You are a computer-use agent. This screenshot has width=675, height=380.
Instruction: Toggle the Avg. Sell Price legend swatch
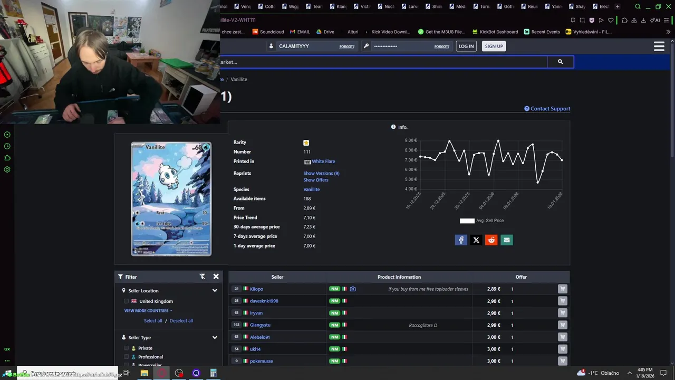pos(467,221)
